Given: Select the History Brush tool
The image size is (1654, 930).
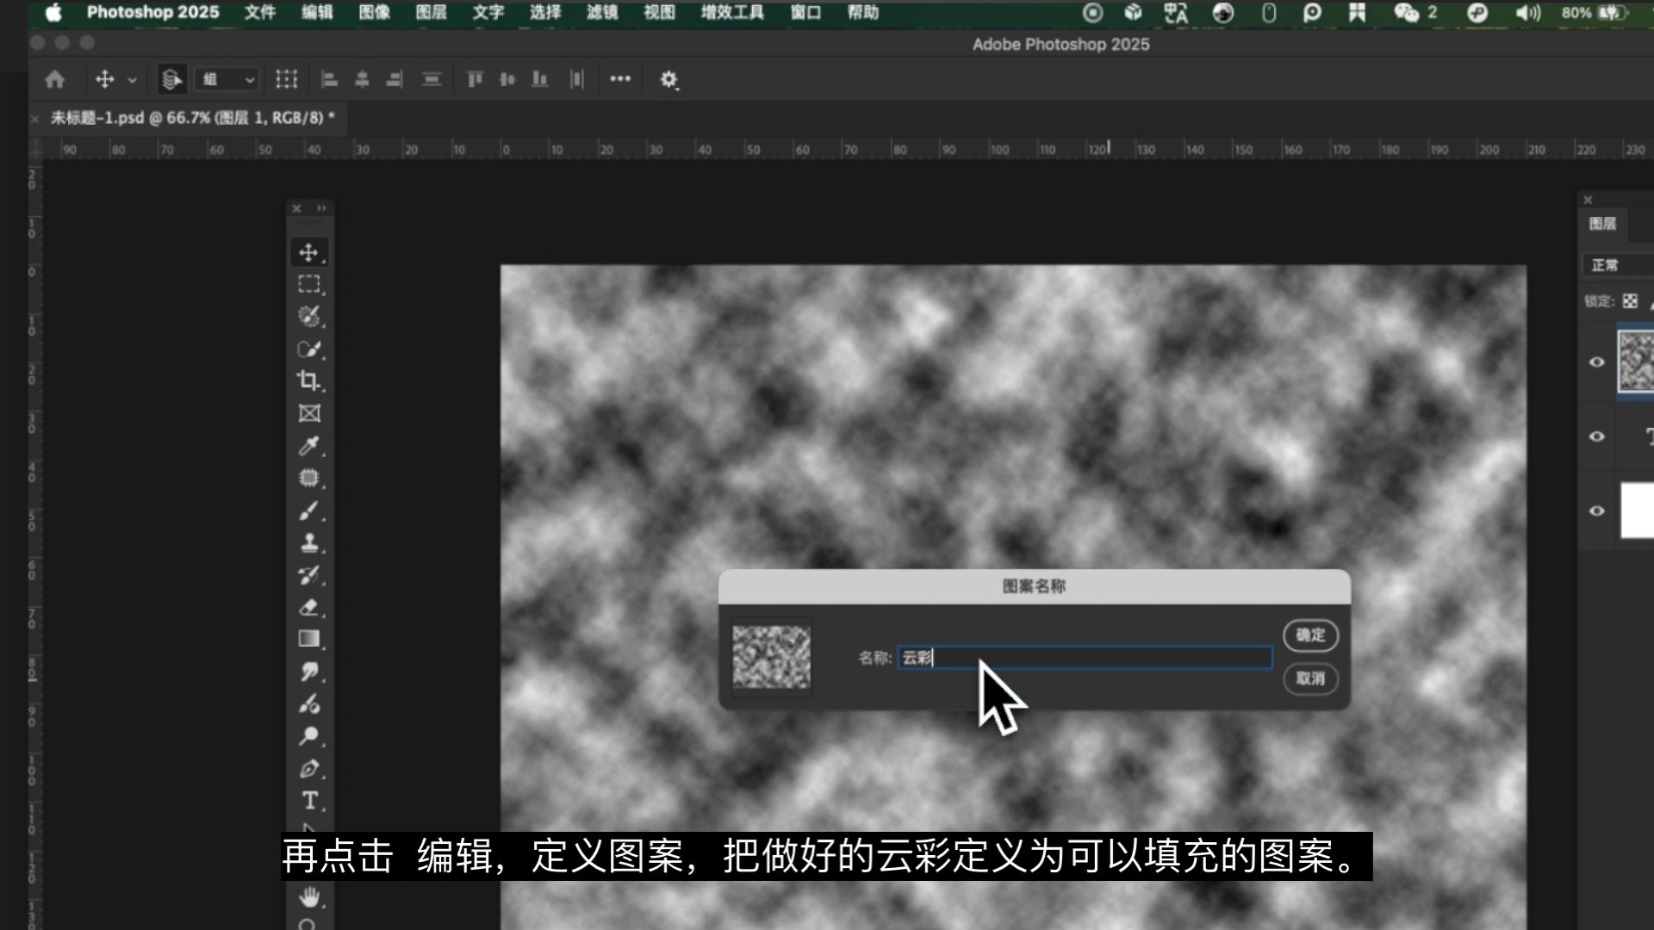Looking at the screenshot, I should (309, 574).
